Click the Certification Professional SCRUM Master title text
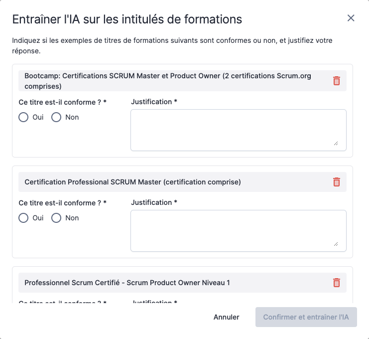This screenshot has height=339, width=369. [x=132, y=182]
